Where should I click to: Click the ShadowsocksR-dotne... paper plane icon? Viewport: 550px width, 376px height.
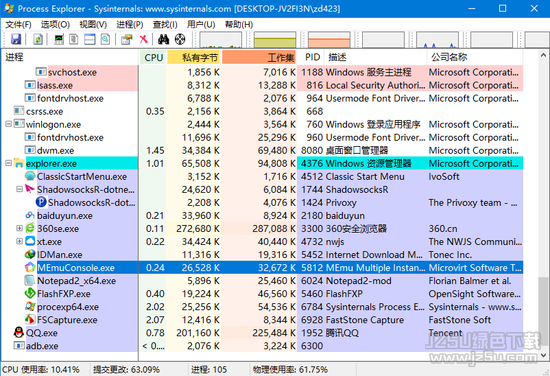30,189
